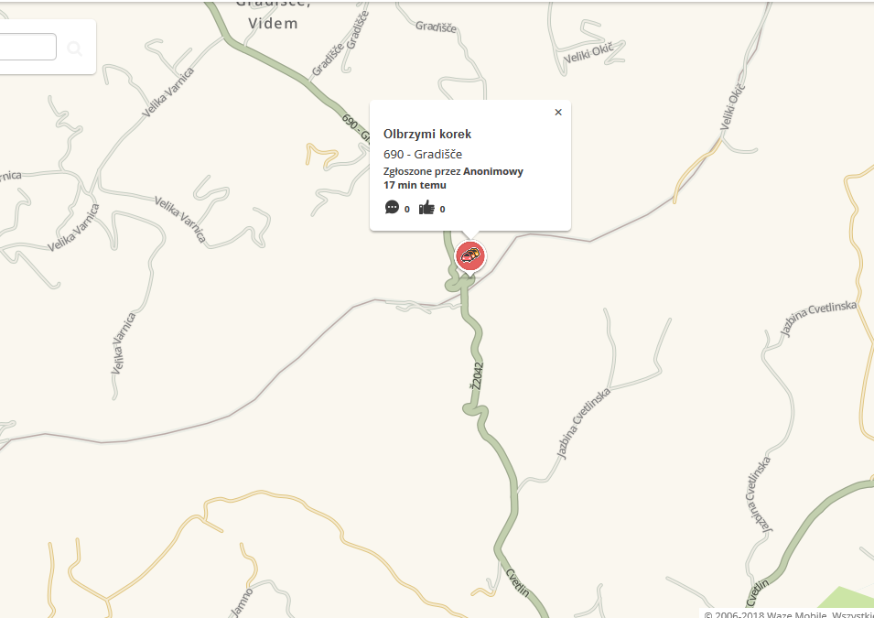Screen dimensions: 874x618
Task: Click the Jamno road label
Action: [242, 602]
